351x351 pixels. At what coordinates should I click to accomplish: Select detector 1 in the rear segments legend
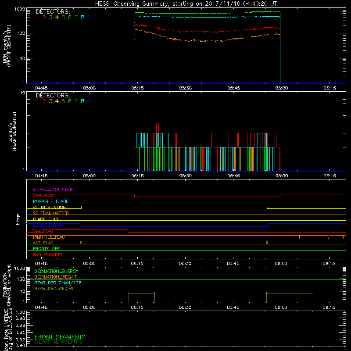click(38, 101)
